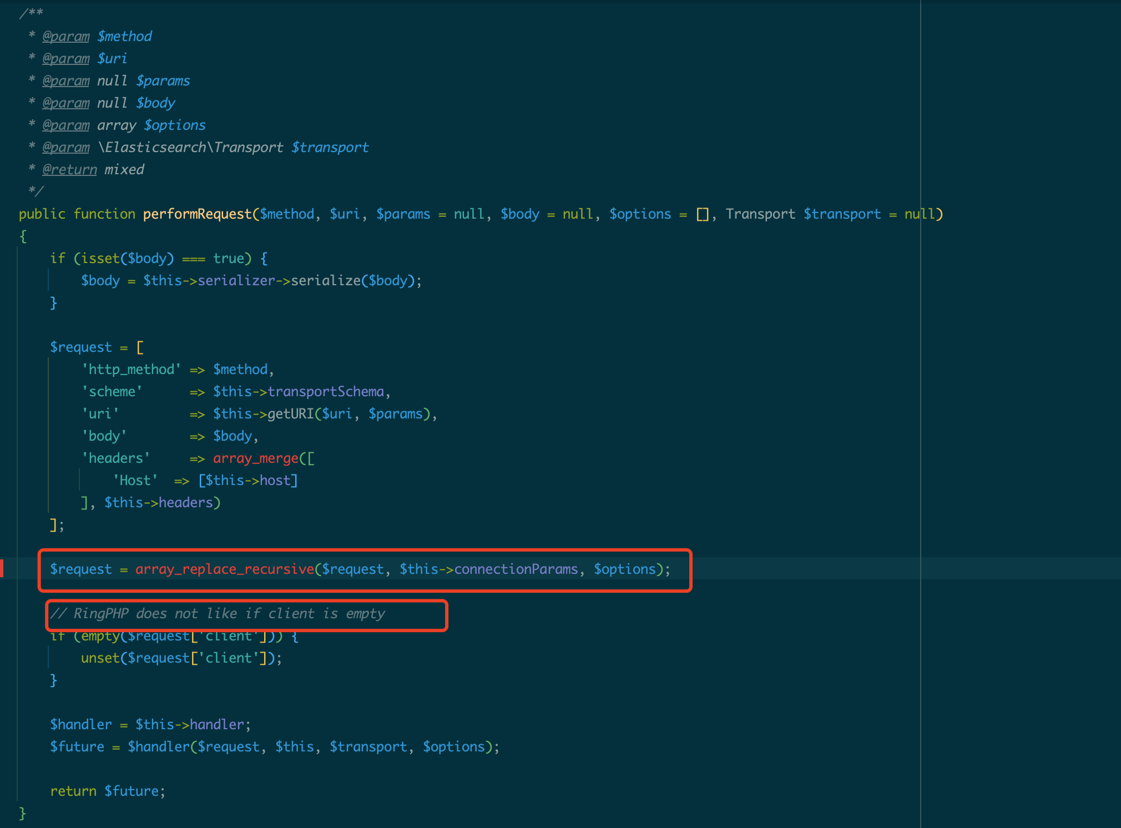Click serialize($body) call in the code
The width and height of the screenshot is (1121, 828).
(x=352, y=281)
